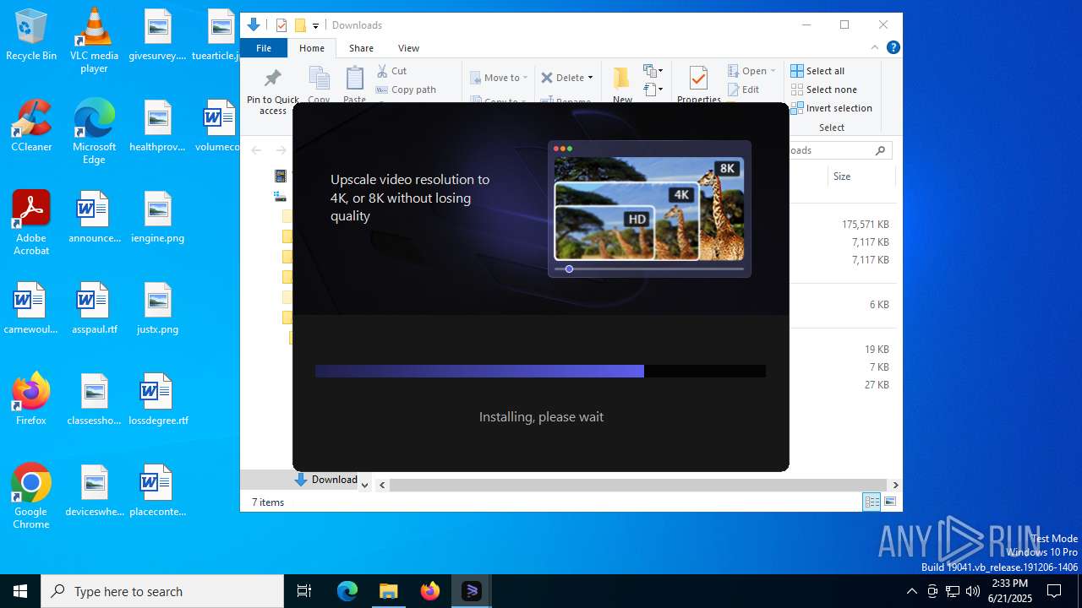Click Pin to Quick access in ribbon

[272, 91]
